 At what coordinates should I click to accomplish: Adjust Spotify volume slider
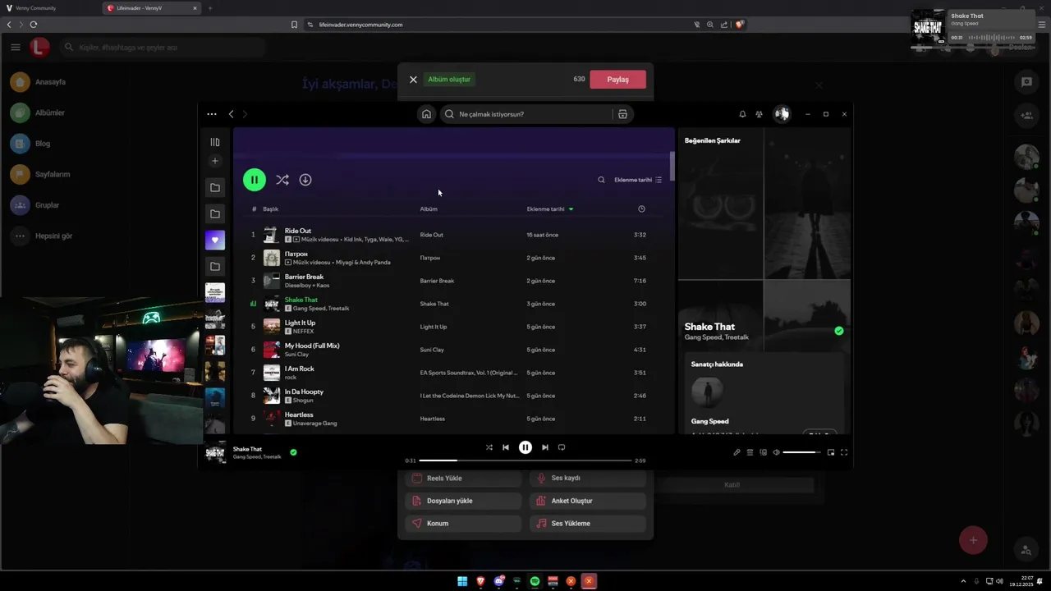coord(801,452)
